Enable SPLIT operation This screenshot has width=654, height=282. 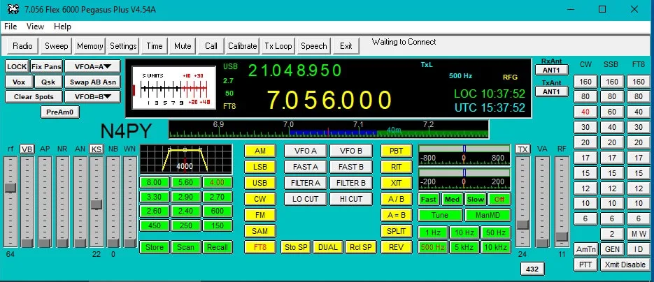pos(396,231)
